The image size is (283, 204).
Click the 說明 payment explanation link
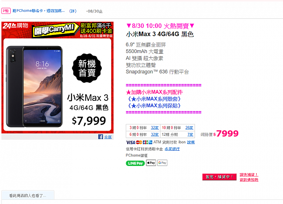point(191,142)
